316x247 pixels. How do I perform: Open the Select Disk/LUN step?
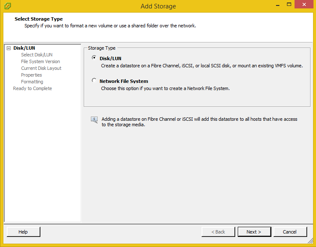point(37,55)
